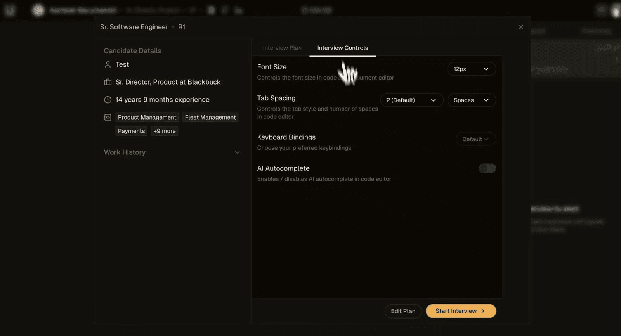Viewport: 621px width, 336px height.
Task: Select the Interview Controls tab
Action: 343,48
